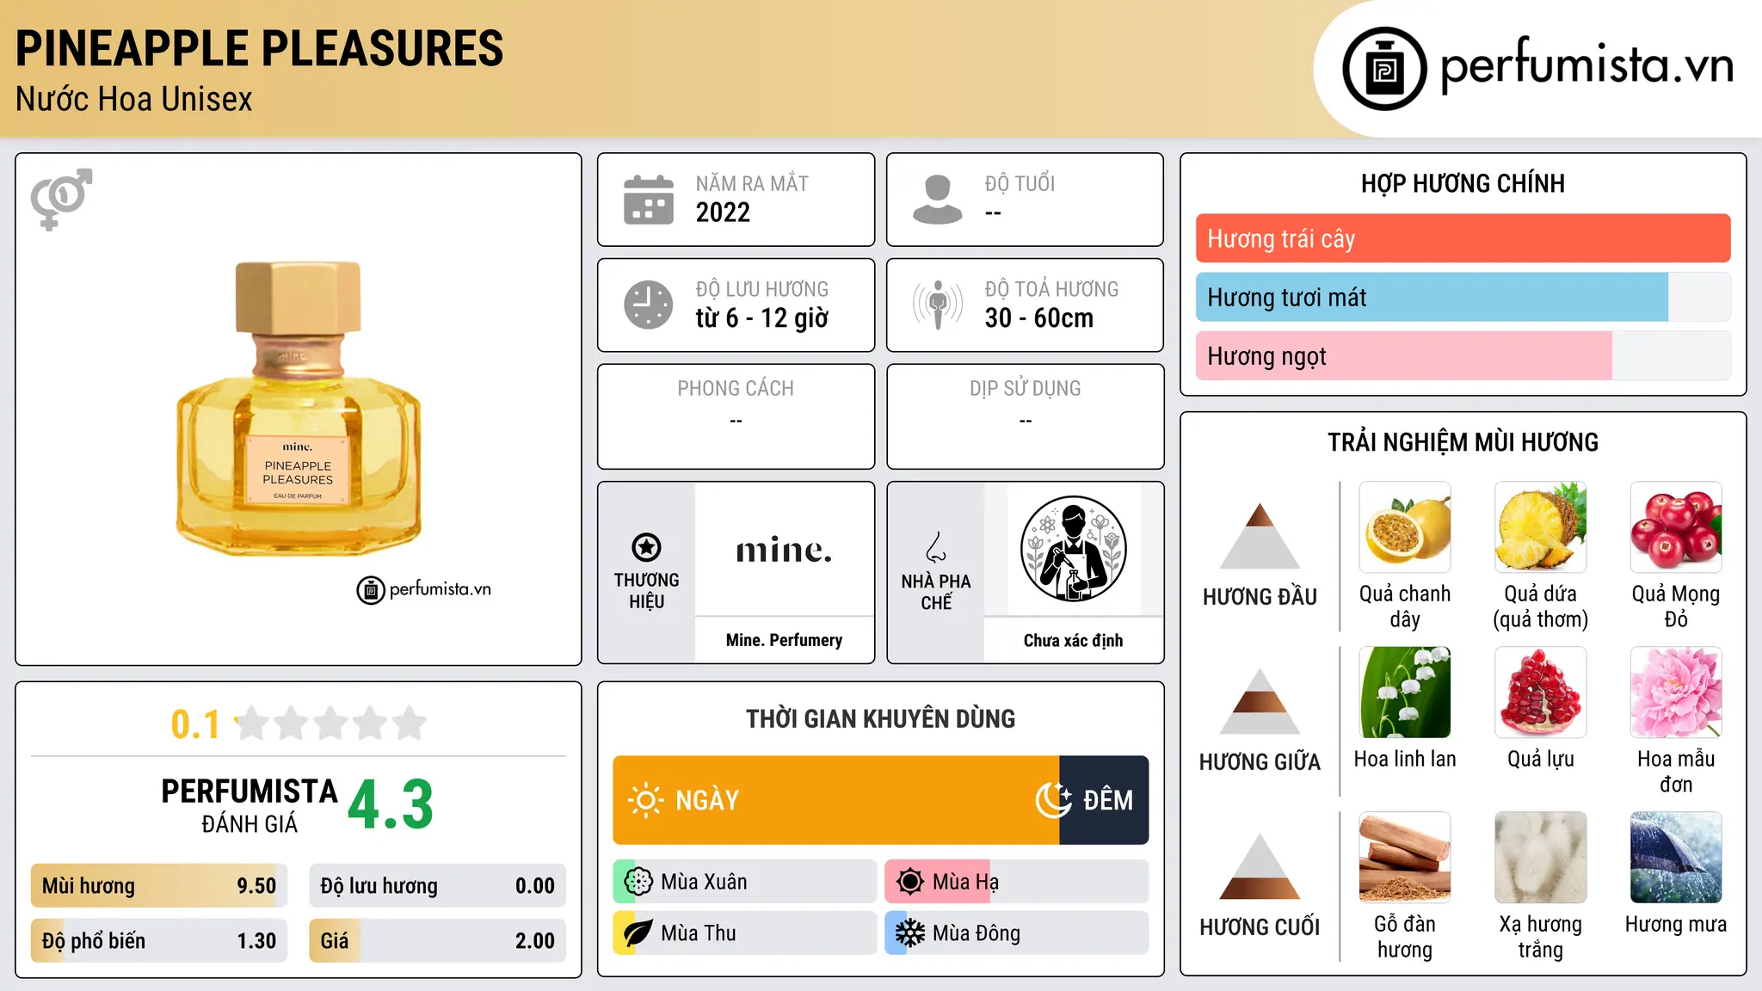Click the HƯƠNG GIỮA label
This screenshot has width=1762, height=991.
[1260, 762]
